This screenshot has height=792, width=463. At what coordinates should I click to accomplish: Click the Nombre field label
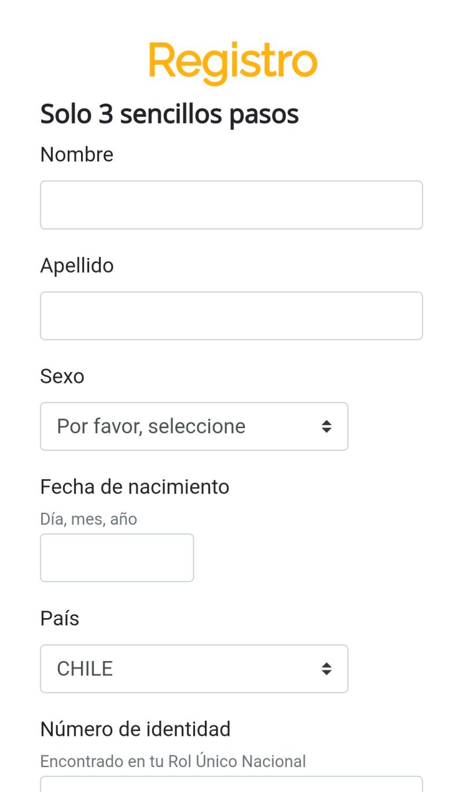pyautogui.click(x=76, y=155)
